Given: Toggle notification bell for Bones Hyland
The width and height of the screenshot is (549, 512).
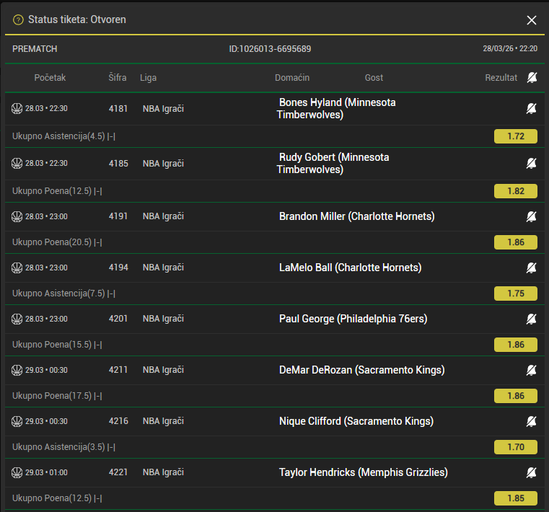Looking at the screenshot, I should [532, 108].
